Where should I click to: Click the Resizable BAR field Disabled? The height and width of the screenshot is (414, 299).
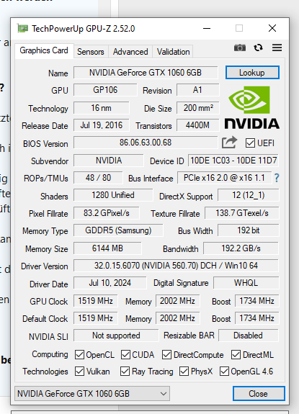(x=249, y=336)
